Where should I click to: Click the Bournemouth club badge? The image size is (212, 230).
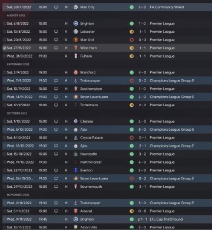[75, 187]
